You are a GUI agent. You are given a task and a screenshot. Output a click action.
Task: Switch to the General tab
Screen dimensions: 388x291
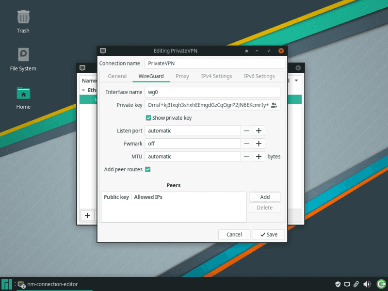pos(117,76)
